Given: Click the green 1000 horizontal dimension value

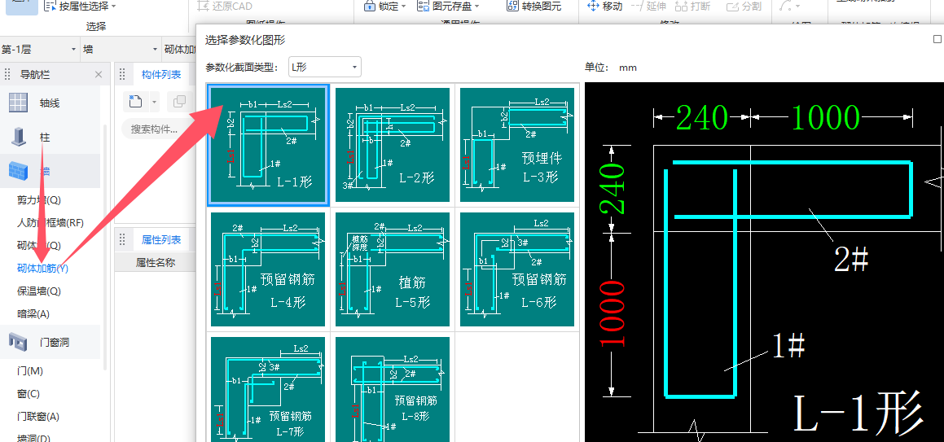Looking at the screenshot, I should coord(825,118).
